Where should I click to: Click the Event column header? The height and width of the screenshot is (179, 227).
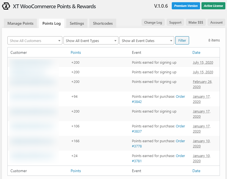coord(136,52)
